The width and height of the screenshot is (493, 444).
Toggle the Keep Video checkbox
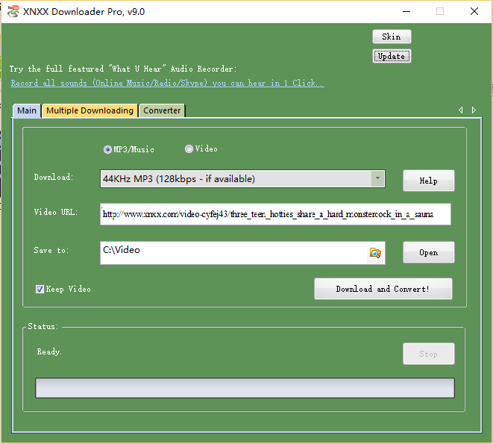[x=40, y=289]
